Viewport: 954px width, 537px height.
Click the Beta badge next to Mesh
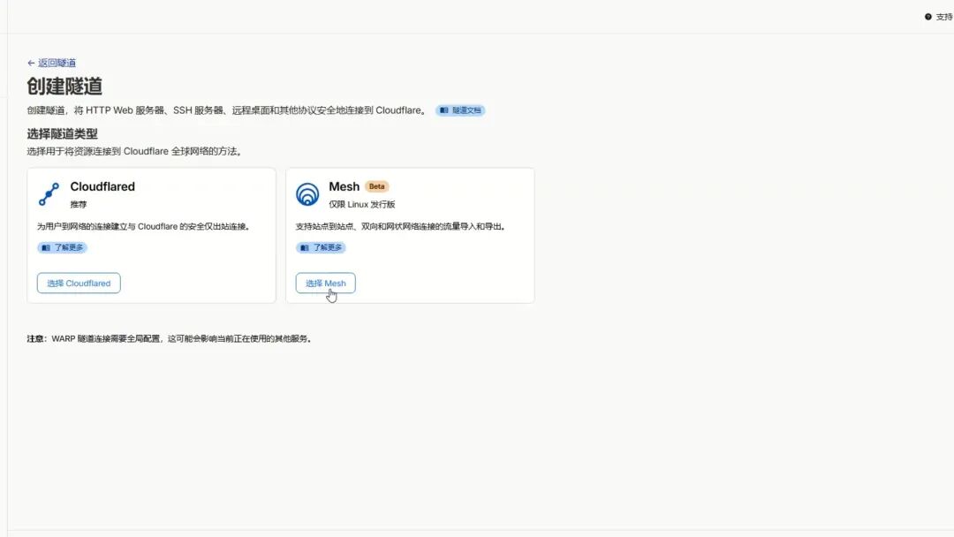pos(376,186)
